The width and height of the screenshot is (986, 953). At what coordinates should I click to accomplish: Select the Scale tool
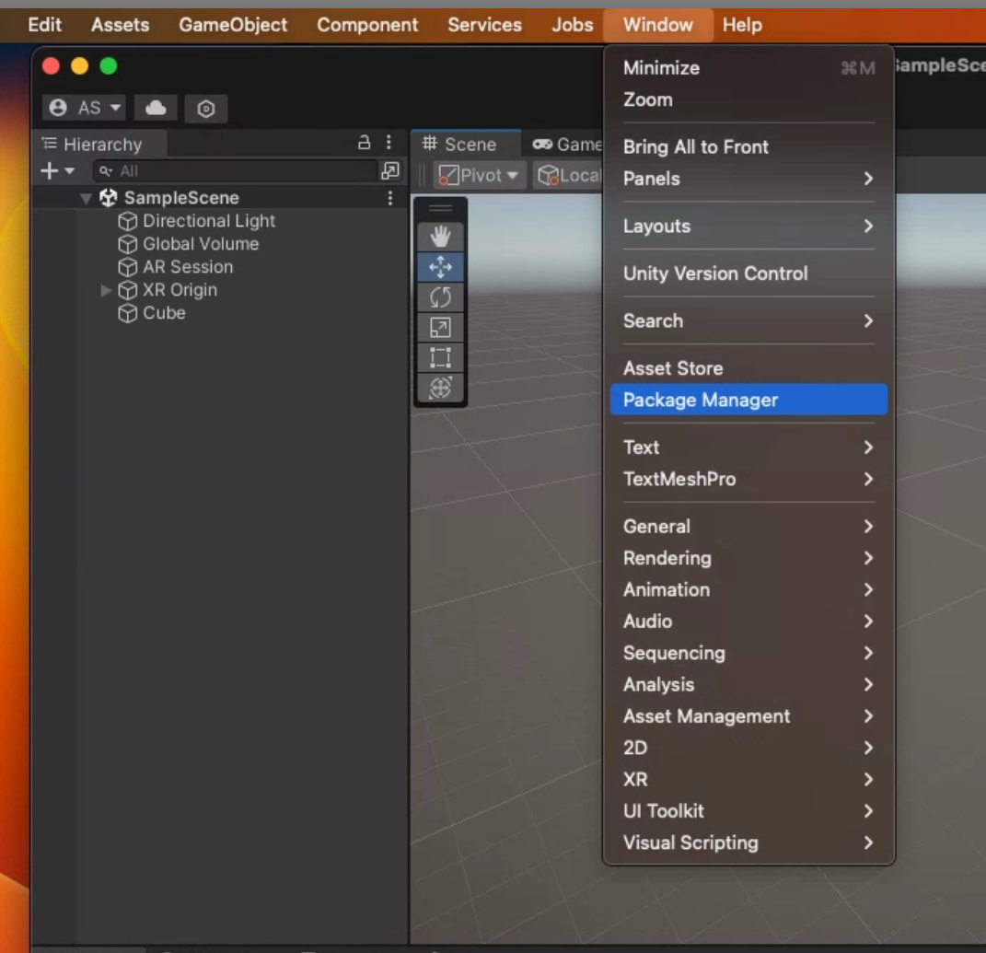coord(440,327)
